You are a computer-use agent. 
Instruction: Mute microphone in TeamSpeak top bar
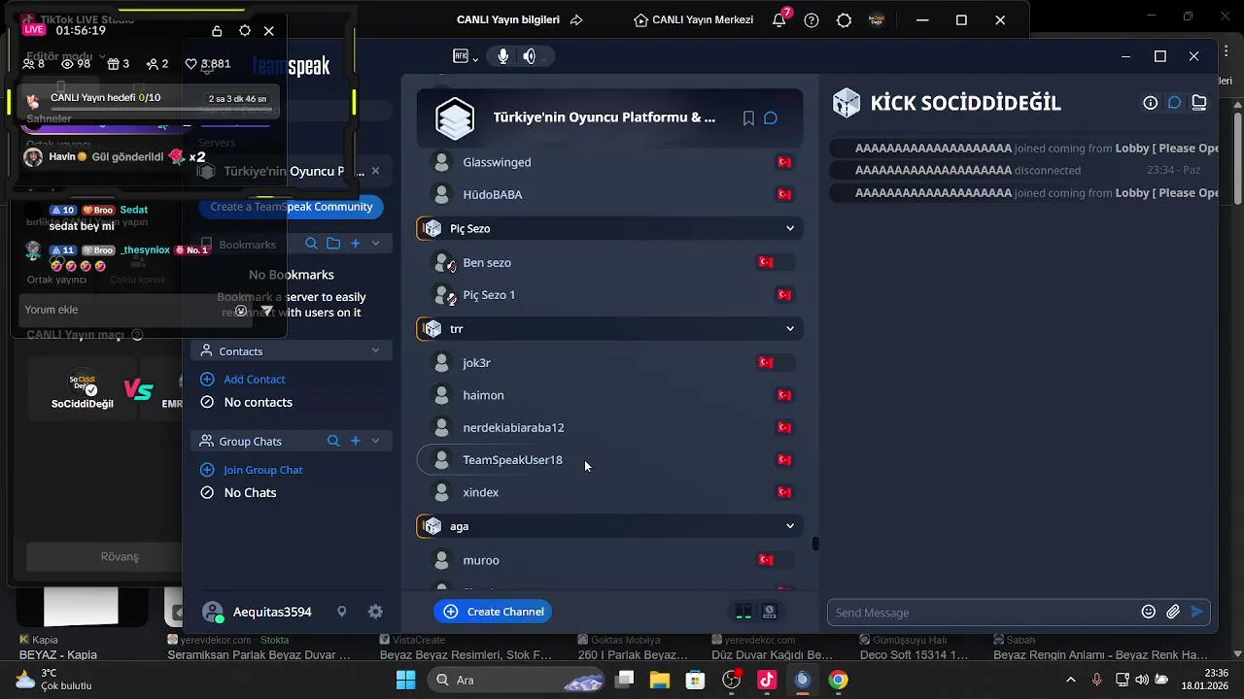click(502, 56)
